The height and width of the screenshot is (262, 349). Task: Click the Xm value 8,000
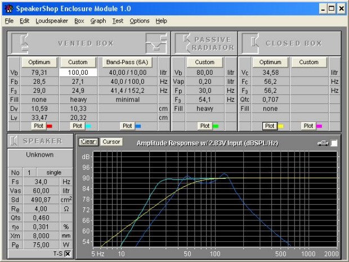tap(41, 236)
